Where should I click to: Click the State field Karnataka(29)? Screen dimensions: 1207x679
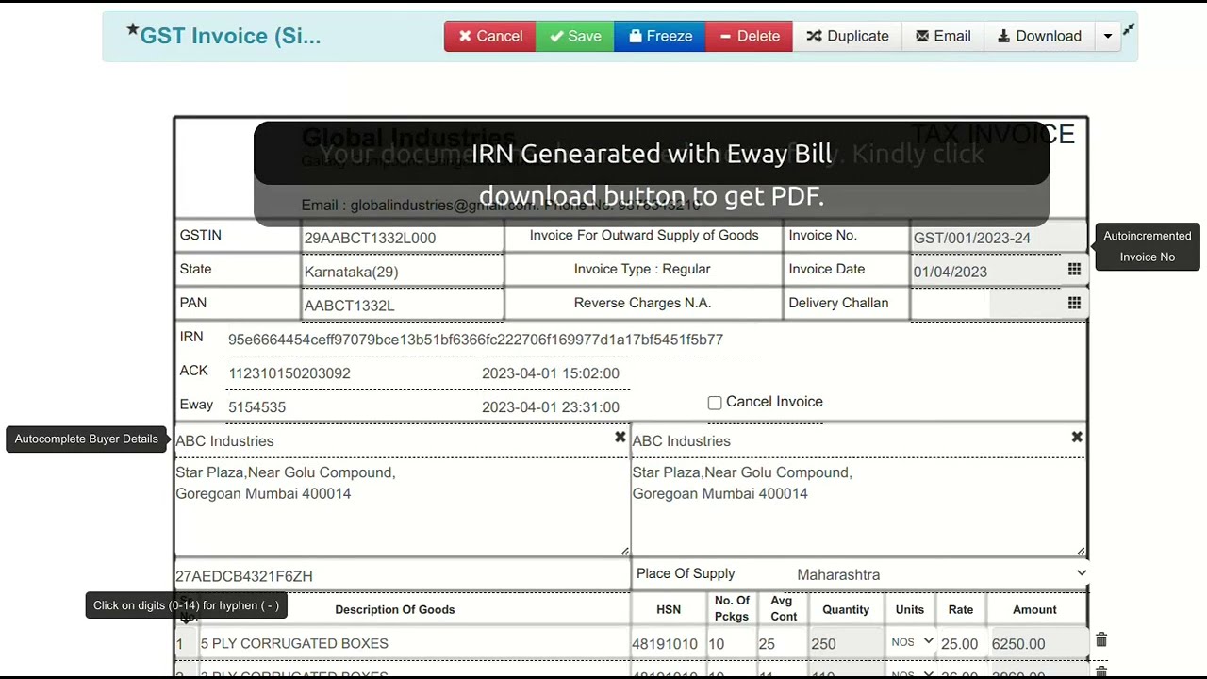coord(403,272)
